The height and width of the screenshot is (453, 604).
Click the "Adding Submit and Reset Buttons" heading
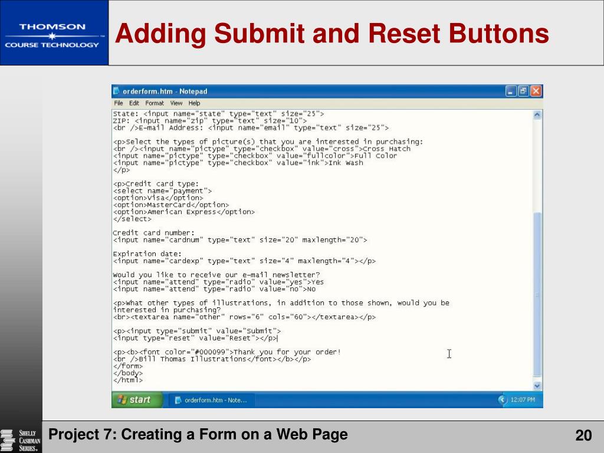click(331, 34)
